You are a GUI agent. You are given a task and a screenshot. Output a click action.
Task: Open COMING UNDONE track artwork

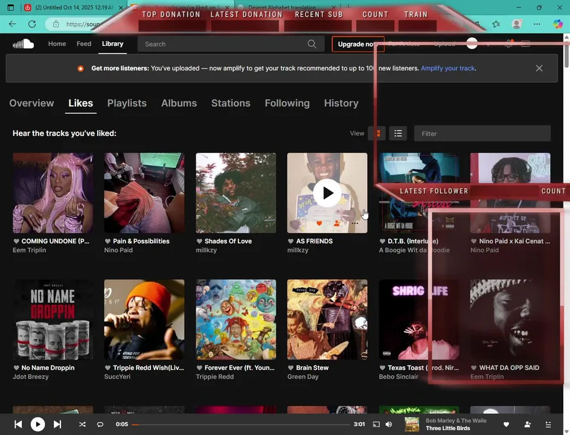53,193
